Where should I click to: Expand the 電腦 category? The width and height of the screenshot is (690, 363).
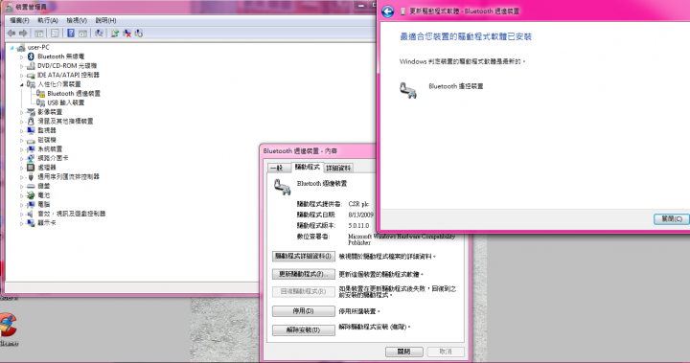(x=21, y=205)
